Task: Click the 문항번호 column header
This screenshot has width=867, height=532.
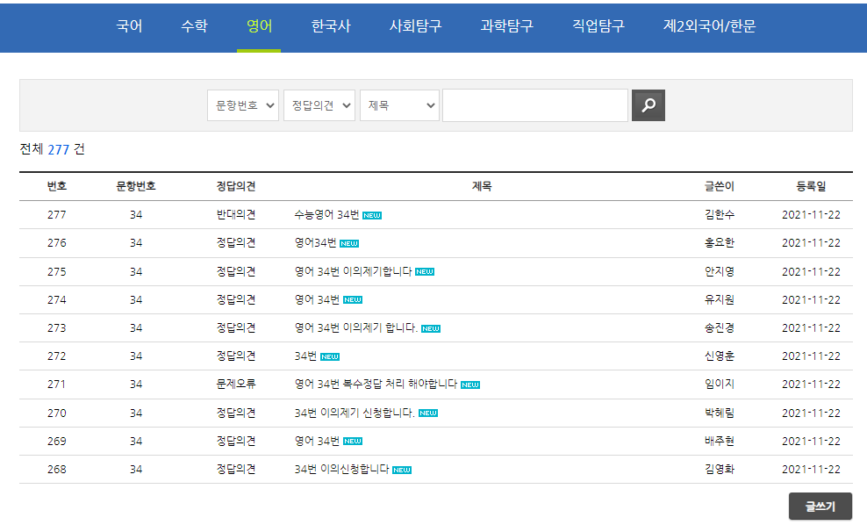Action: tap(136, 186)
